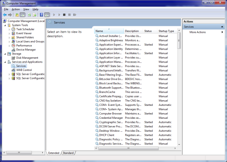Click the Back arrow toolbar icon
The image size is (227, 162).
click(x=5, y=15)
